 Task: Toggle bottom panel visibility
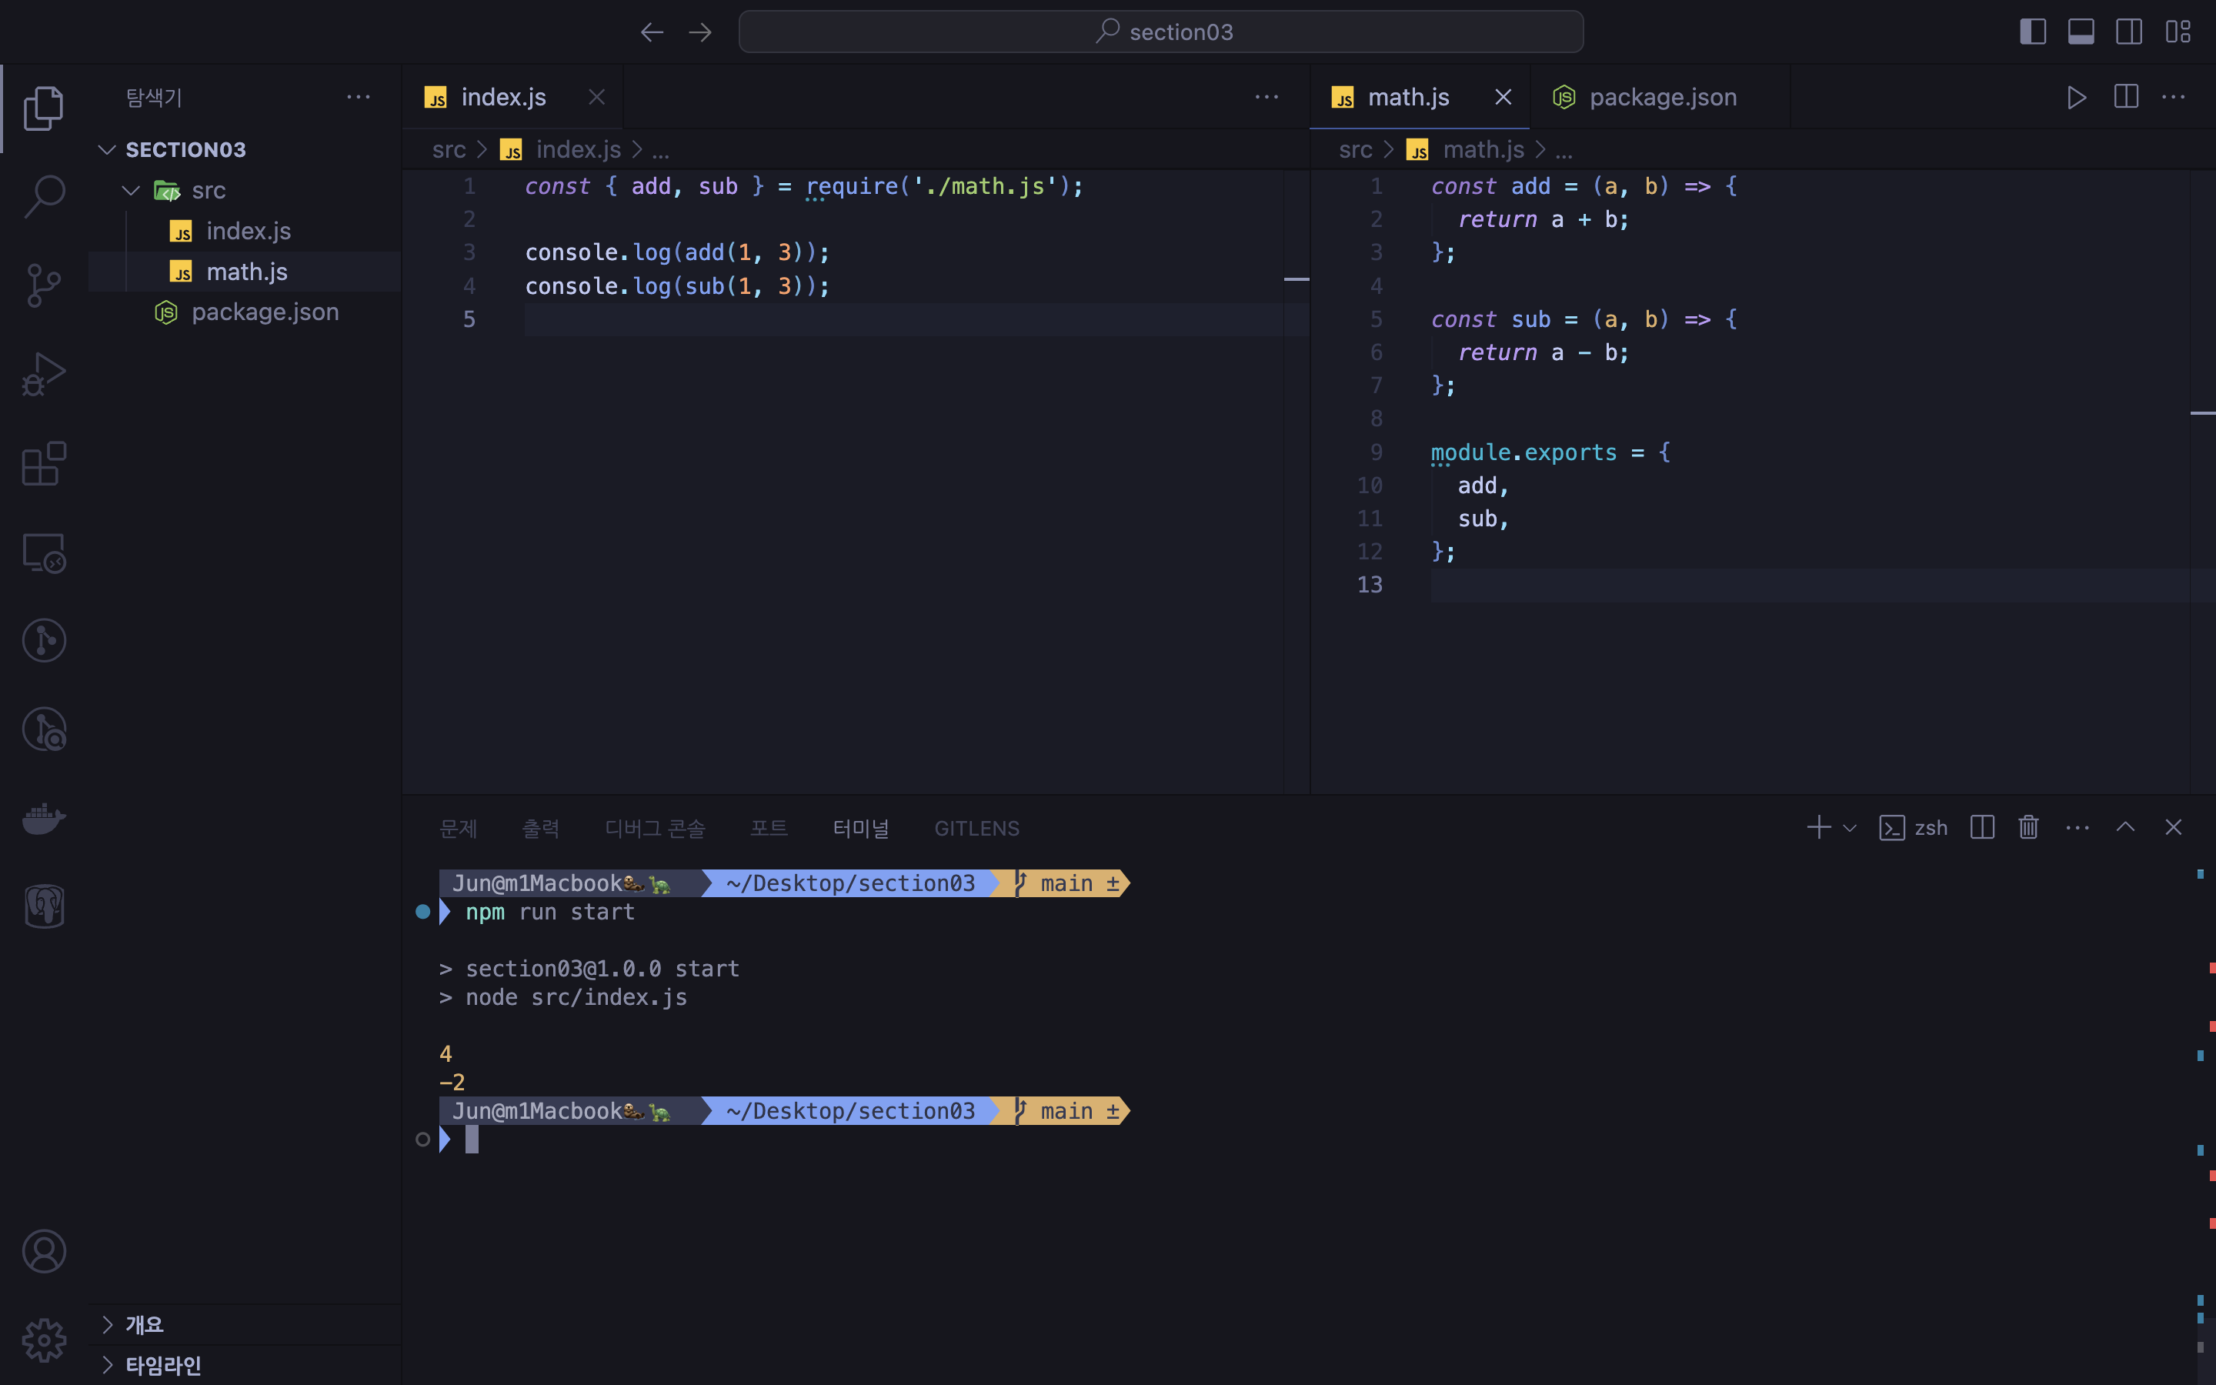point(2081,32)
